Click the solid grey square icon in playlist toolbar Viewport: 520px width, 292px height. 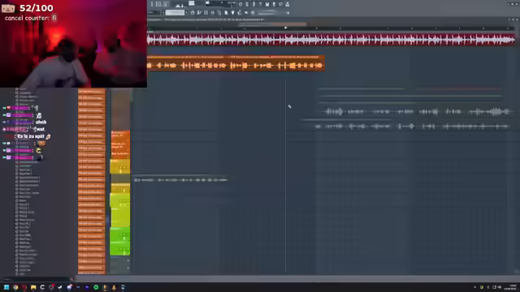pos(206,13)
